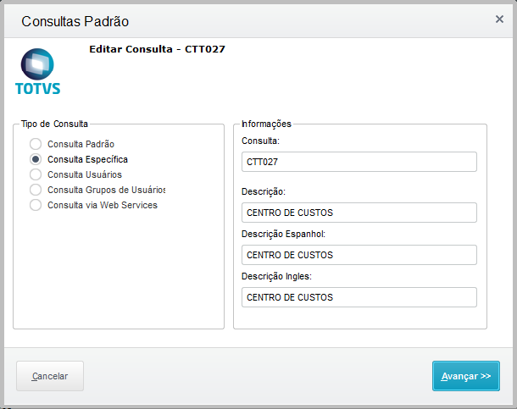Image resolution: width=517 pixels, height=409 pixels.
Task: Click the Descrição Ingles: label text
Action: pos(276,276)
